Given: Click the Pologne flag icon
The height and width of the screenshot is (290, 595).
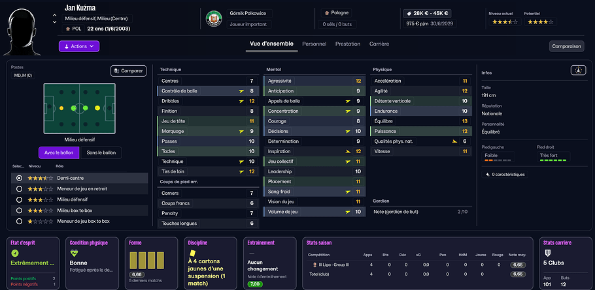Looking at the screenshot, I should click(x=327, y=12).
